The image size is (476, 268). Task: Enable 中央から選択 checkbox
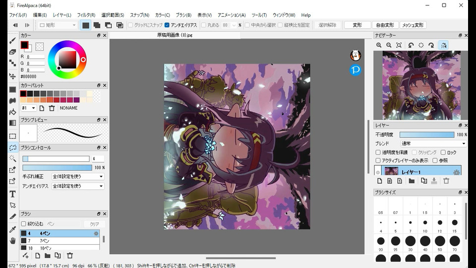tap(247, 25)
